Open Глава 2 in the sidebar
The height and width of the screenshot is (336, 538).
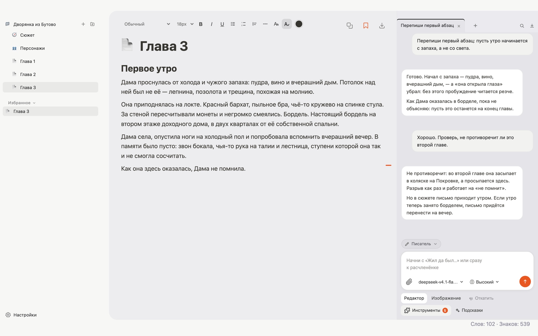50,75
